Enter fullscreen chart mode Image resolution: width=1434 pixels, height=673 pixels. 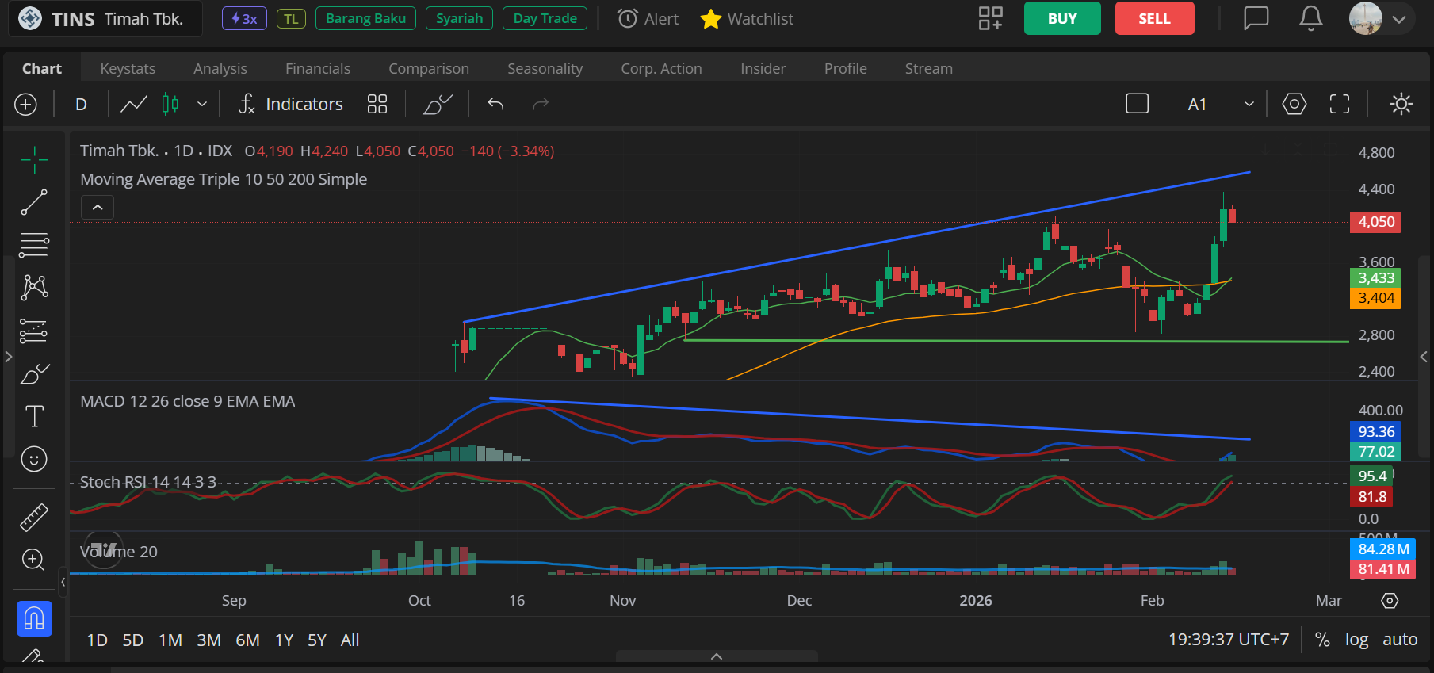(x=1339, y=104)
